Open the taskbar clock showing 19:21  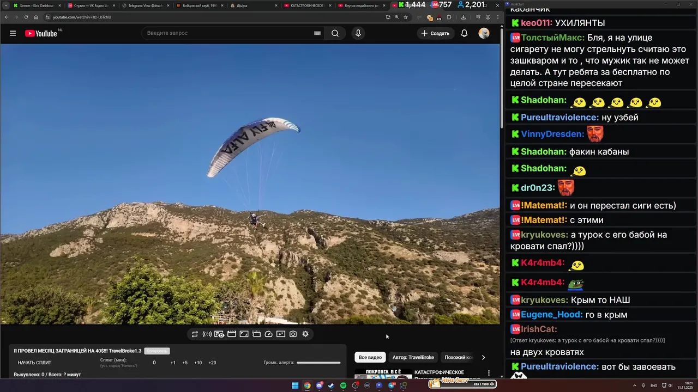685,385
